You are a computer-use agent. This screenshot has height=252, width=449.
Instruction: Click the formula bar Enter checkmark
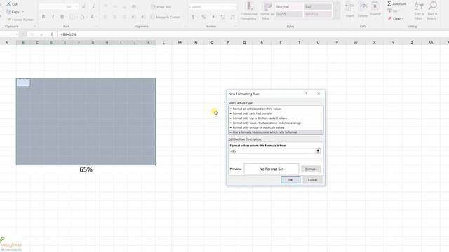pyautogui.click(x=42, y=34)
